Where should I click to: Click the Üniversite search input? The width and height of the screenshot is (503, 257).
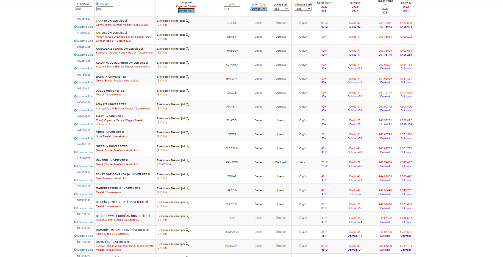pyautogui.click(x=104, y=9)
